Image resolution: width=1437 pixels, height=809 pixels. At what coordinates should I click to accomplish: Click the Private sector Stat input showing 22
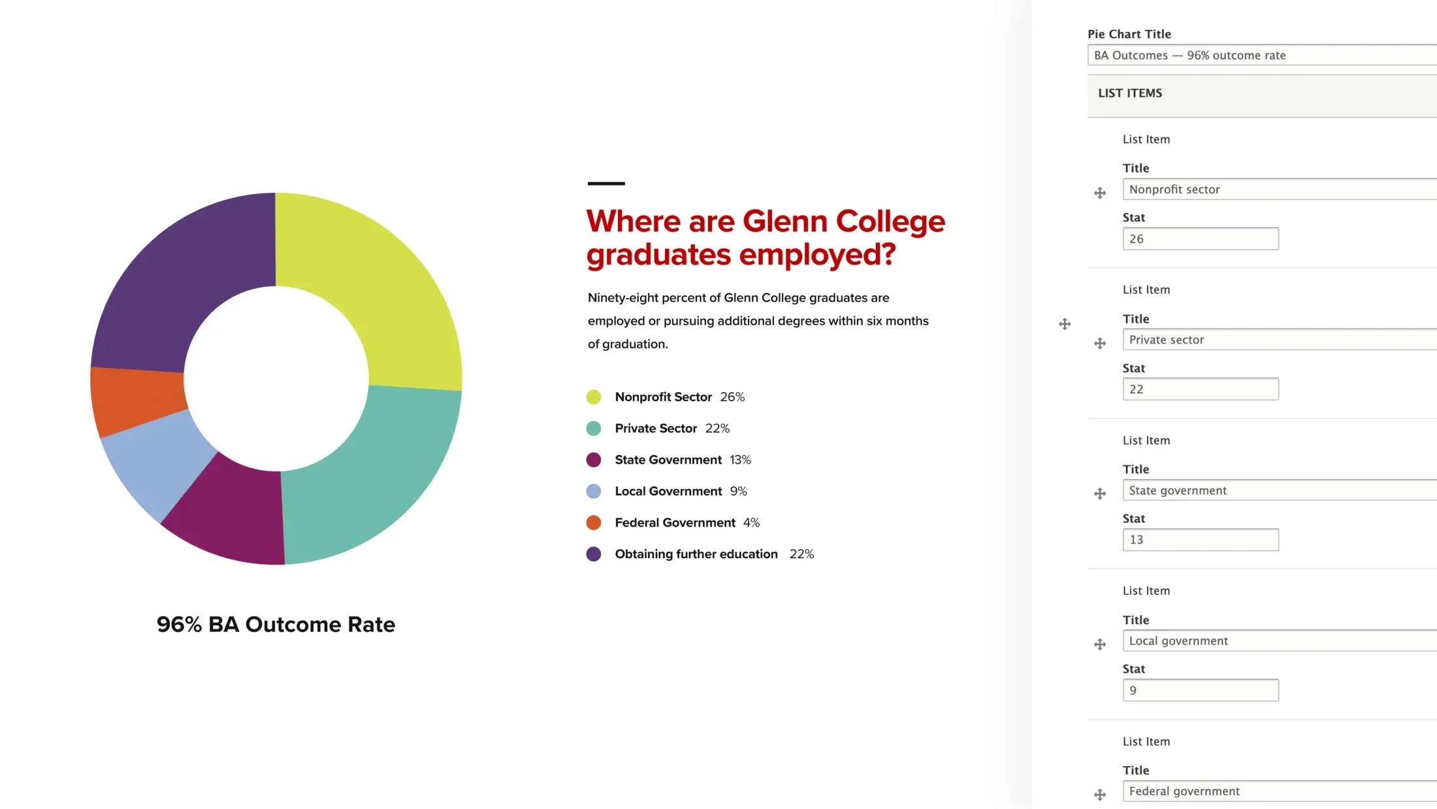pyautogui.click(x=1200, y=388)
